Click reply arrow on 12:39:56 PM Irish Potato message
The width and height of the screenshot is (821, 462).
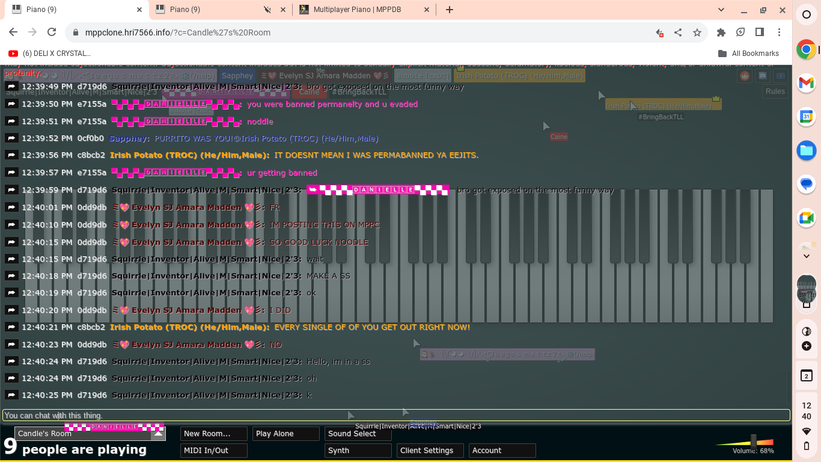(x=11, y=155)
